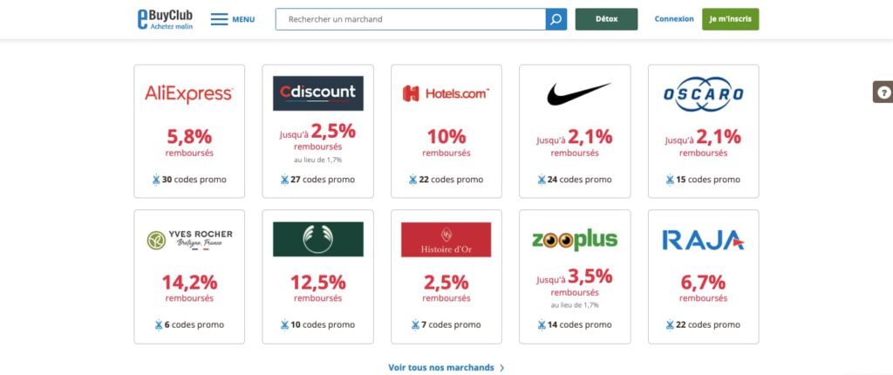Select the Yves Rocher merchant logo
This screenshot has height=375, width=893.
coord(189,240)
